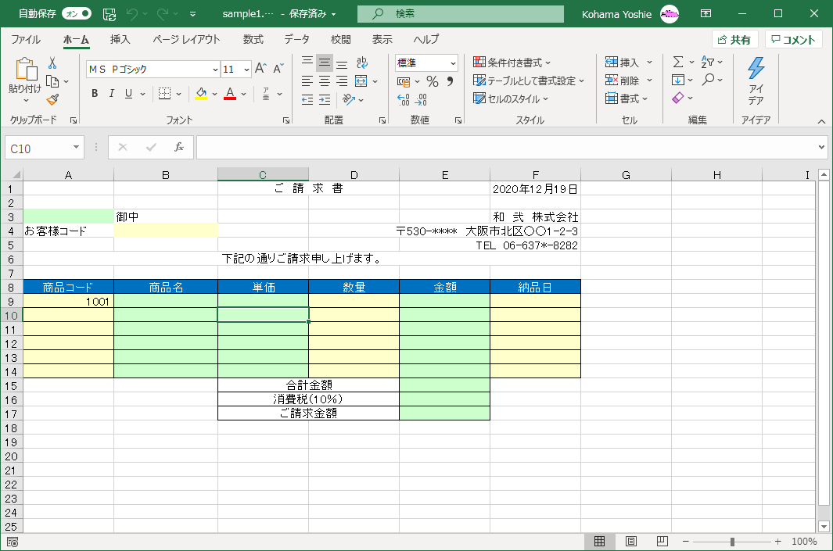Expand the formula bar

[821, 147]
